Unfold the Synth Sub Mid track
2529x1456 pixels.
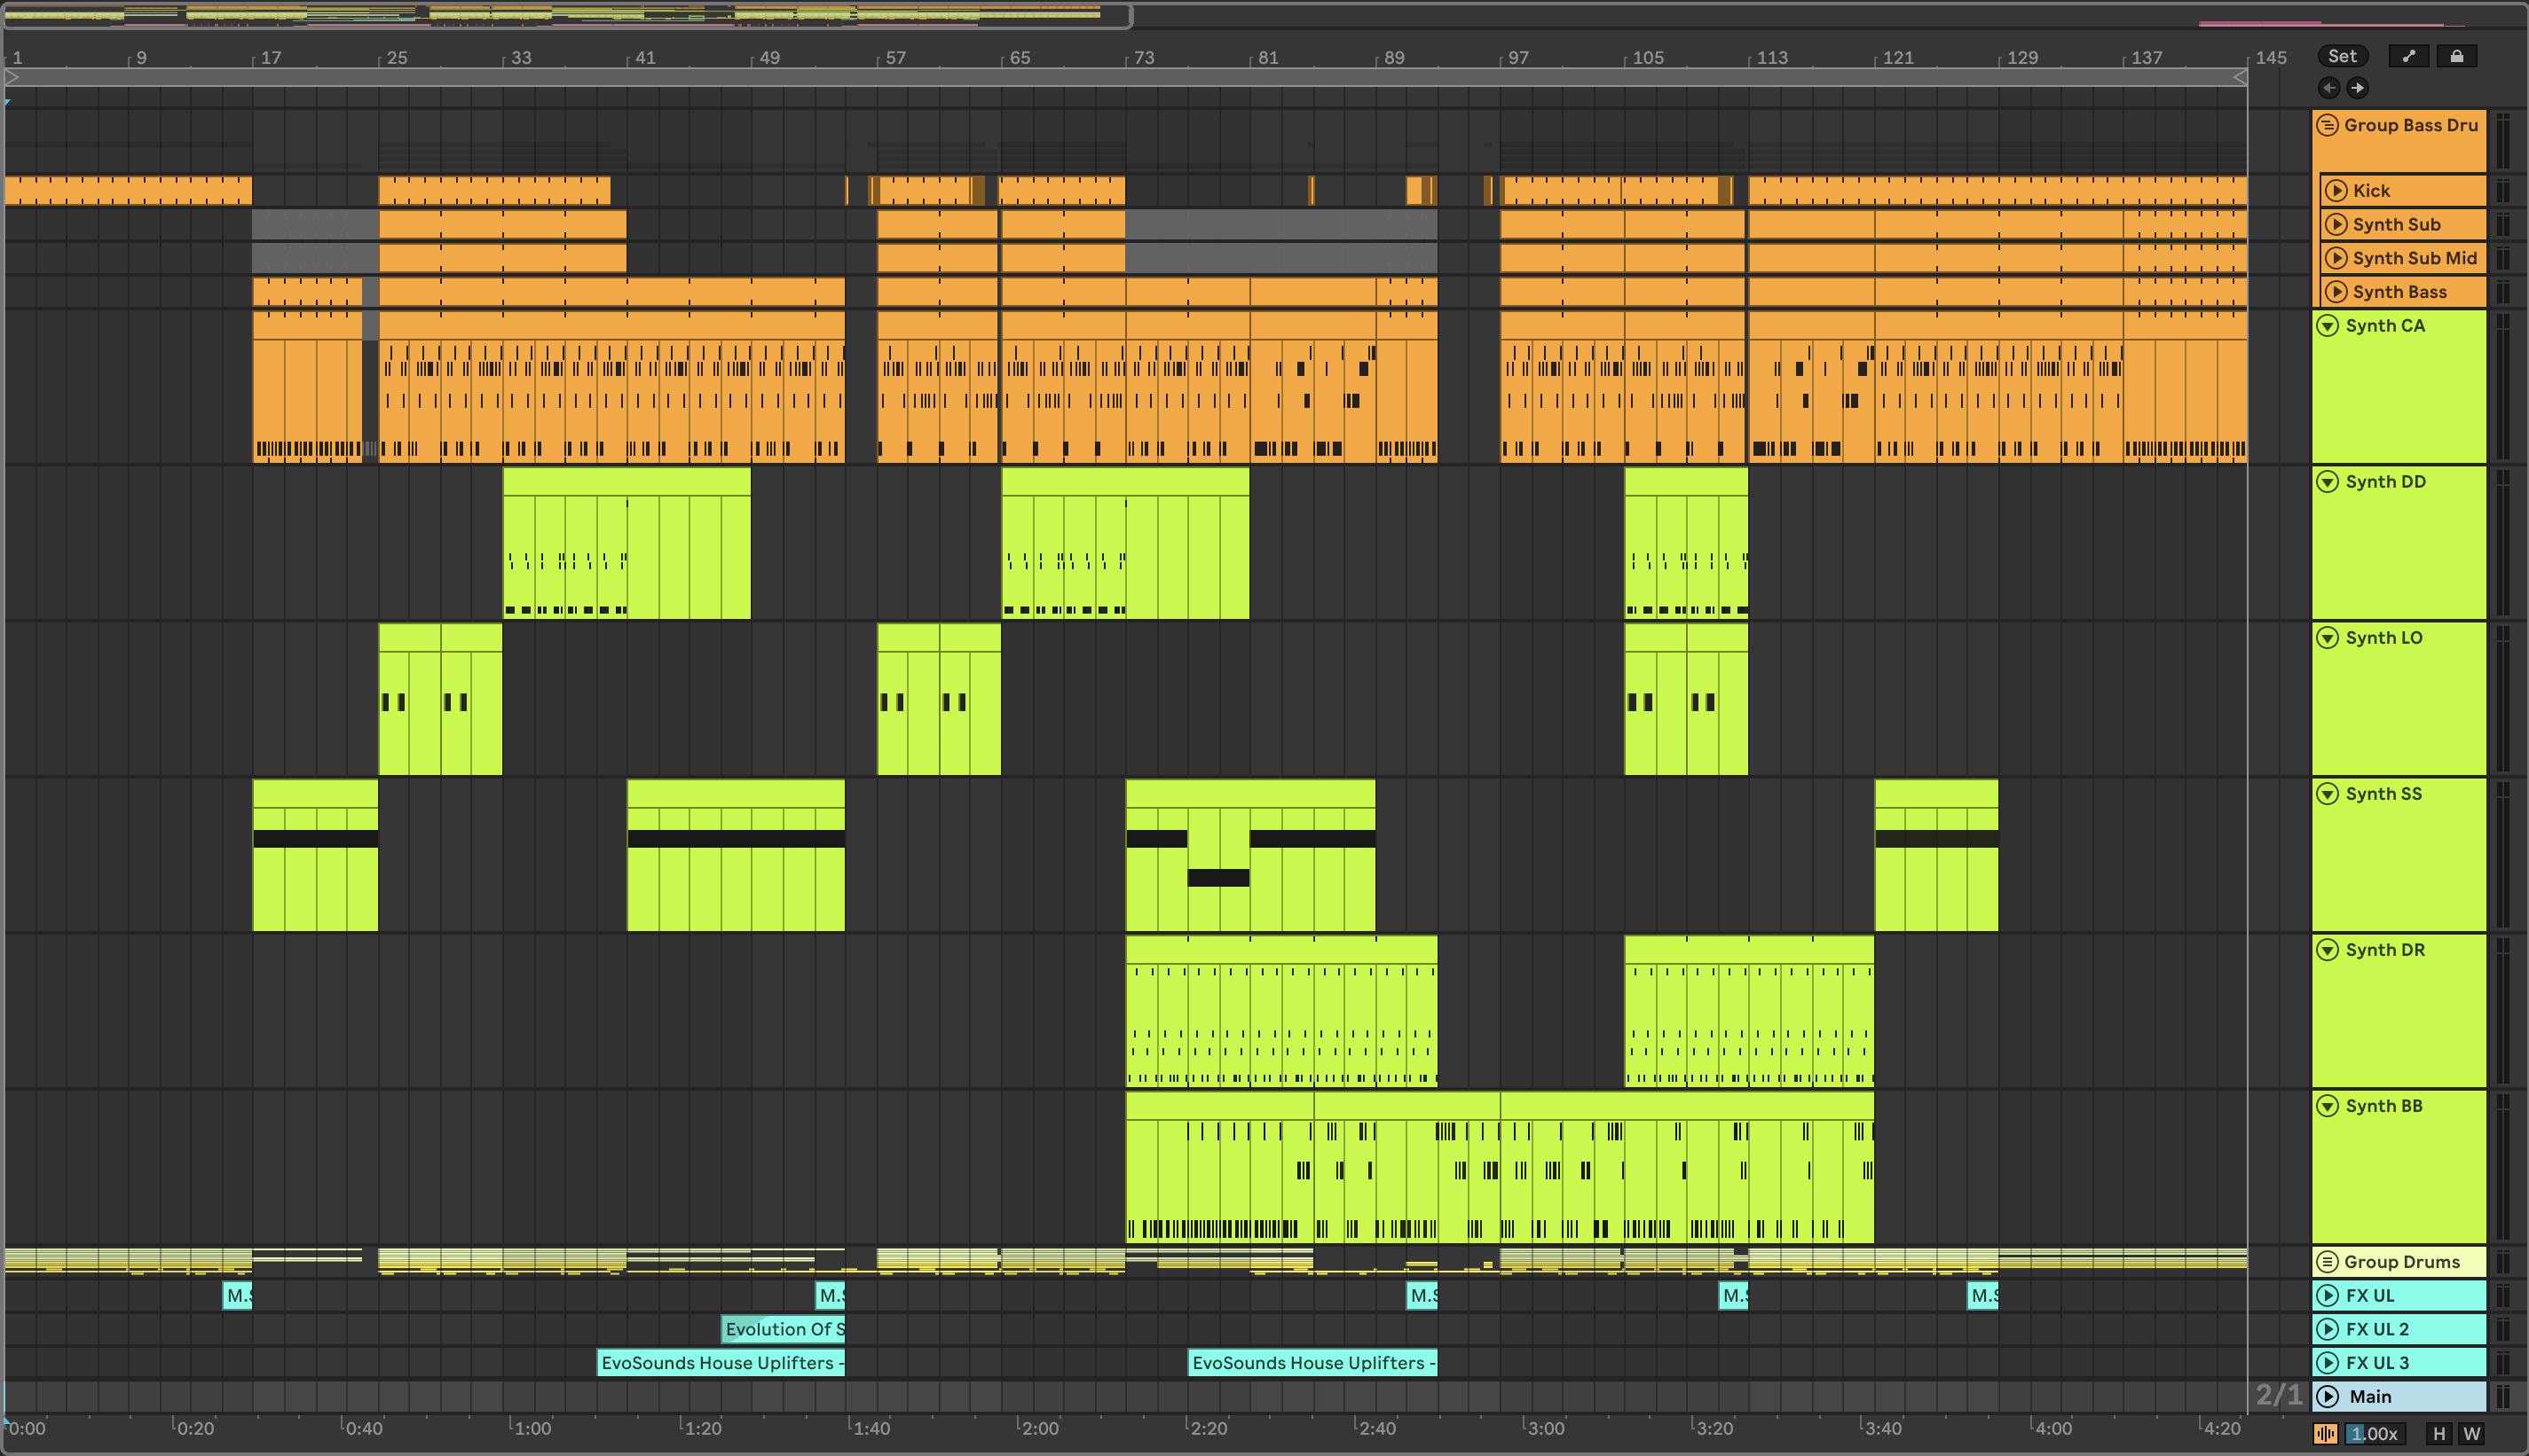tap(2337, 258)
